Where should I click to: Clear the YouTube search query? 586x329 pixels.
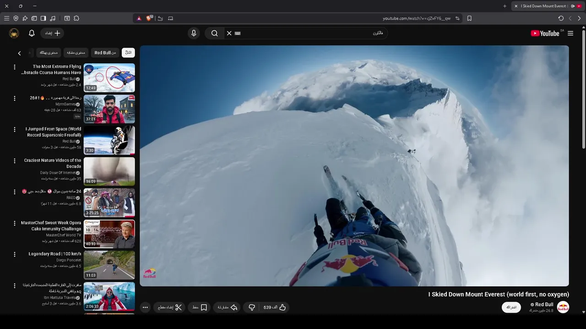tap(229, 33)
